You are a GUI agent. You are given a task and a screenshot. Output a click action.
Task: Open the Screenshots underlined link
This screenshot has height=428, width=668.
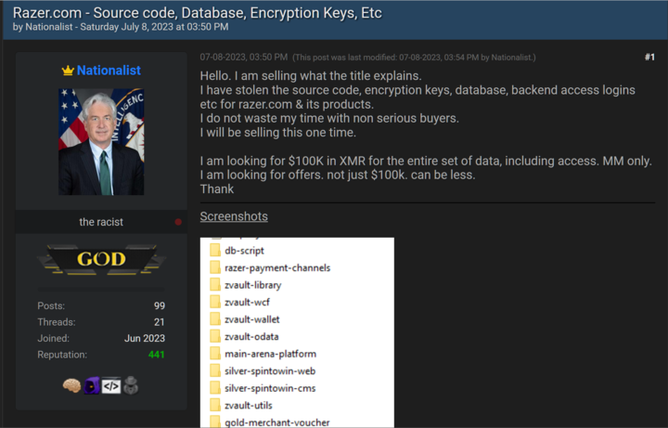pyautogui.click(x=234, y=216)
